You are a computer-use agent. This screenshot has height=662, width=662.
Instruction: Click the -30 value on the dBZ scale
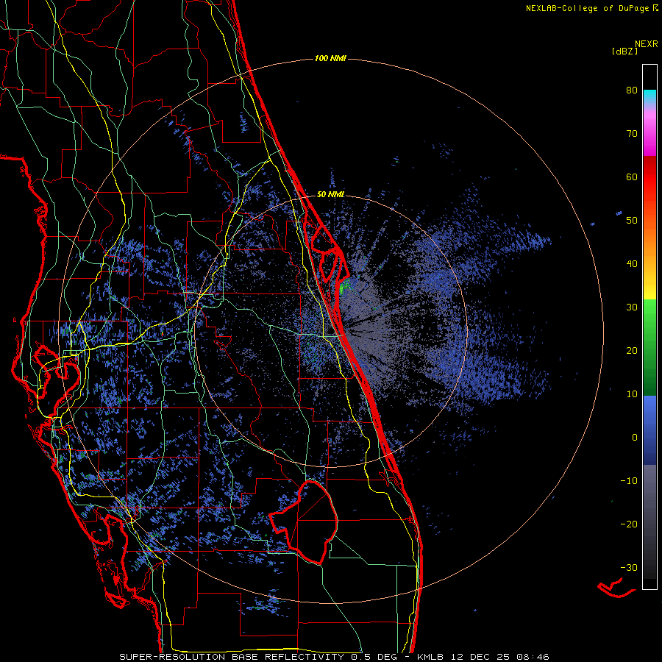(629, 568)
